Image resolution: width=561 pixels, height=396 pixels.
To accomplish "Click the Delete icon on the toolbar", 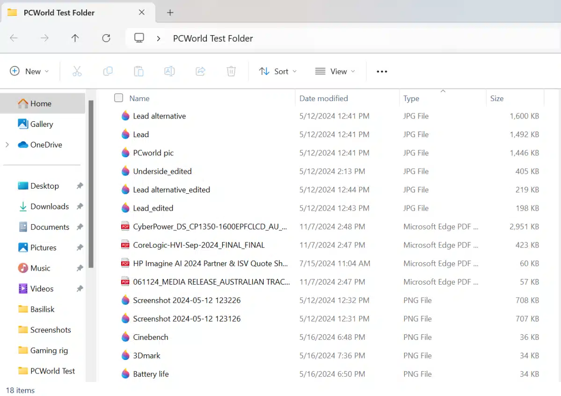I will point(231,71).
